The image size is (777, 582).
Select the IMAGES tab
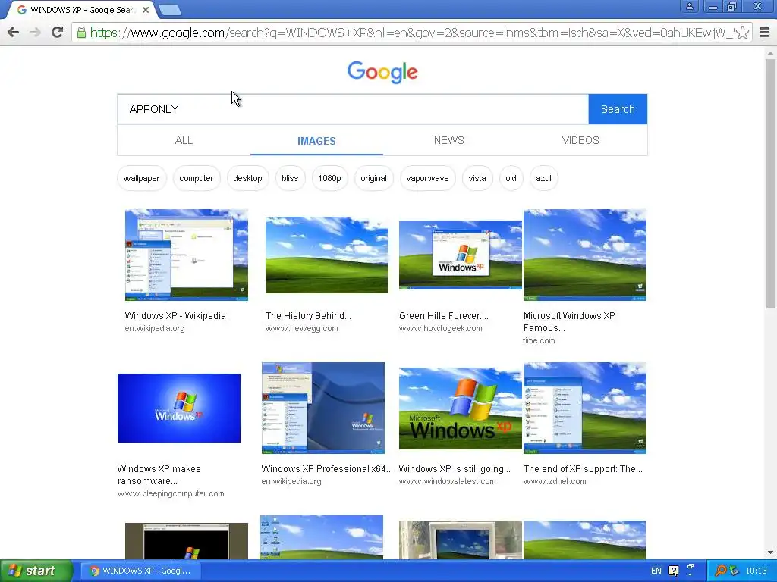pos(316,141)
